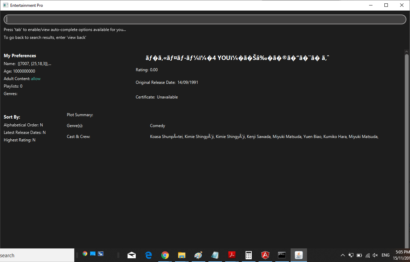The image size is (410, 262).
Task: Click the 'Comedy' genre value
Action: pyautogui.click(x=158, y=126)
